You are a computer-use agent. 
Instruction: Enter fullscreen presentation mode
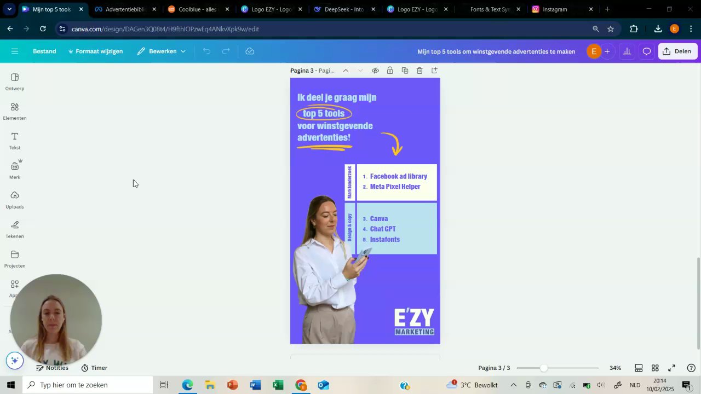[672, 368]
